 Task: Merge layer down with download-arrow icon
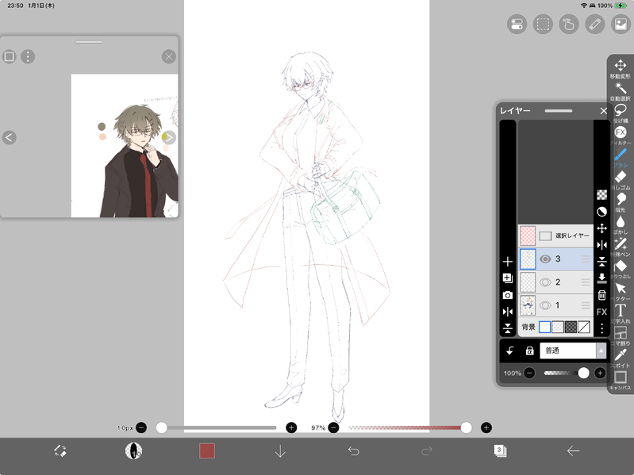pos(601,278)
